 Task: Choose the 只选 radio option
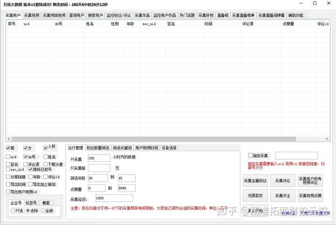pyautogui.click(x=13, y=211)
